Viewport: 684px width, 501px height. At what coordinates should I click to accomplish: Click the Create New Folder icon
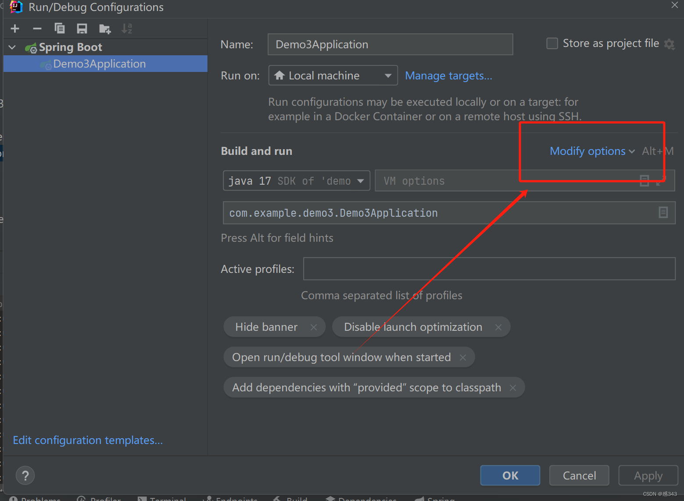point(104,28)
